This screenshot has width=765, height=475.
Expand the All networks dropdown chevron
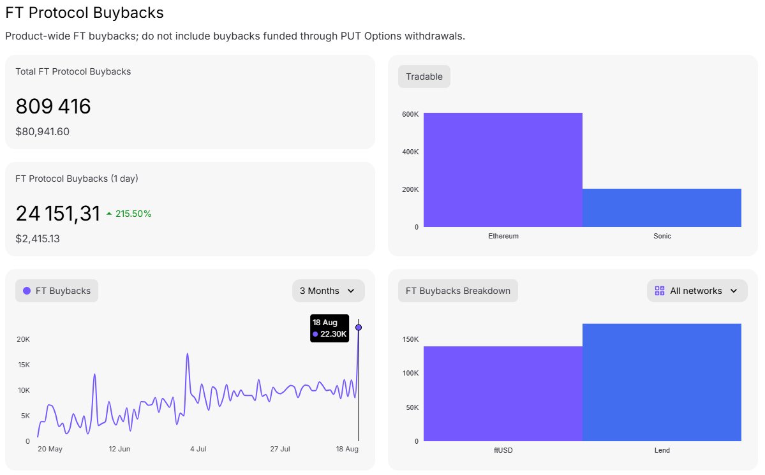tap(734, 291)
